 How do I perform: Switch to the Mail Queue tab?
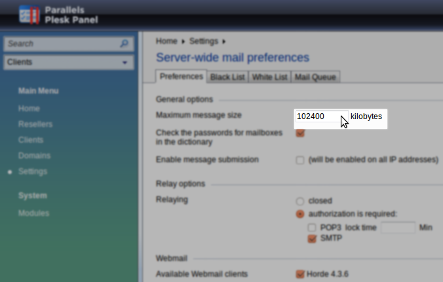[315, 77]
